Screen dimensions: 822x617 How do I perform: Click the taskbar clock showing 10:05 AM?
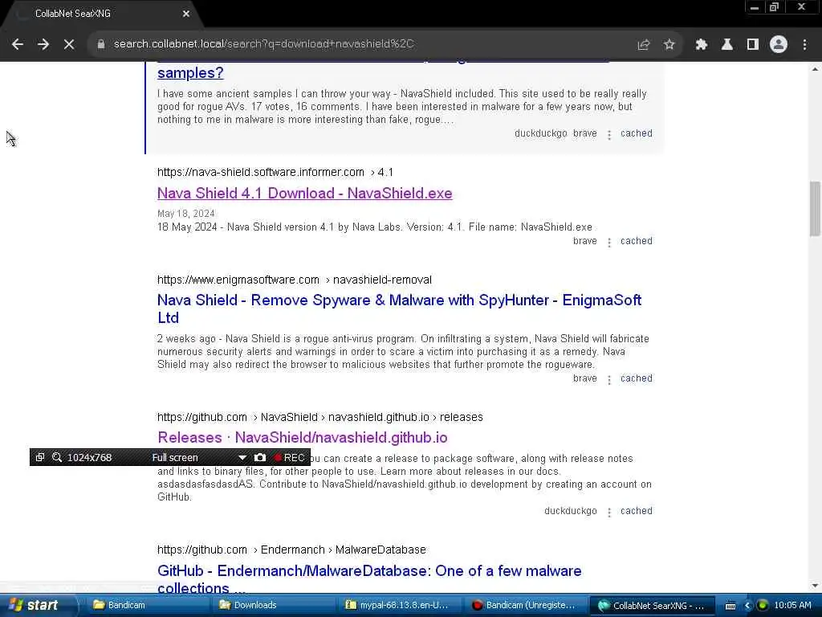pyautogui.click(x=792, y=606)
